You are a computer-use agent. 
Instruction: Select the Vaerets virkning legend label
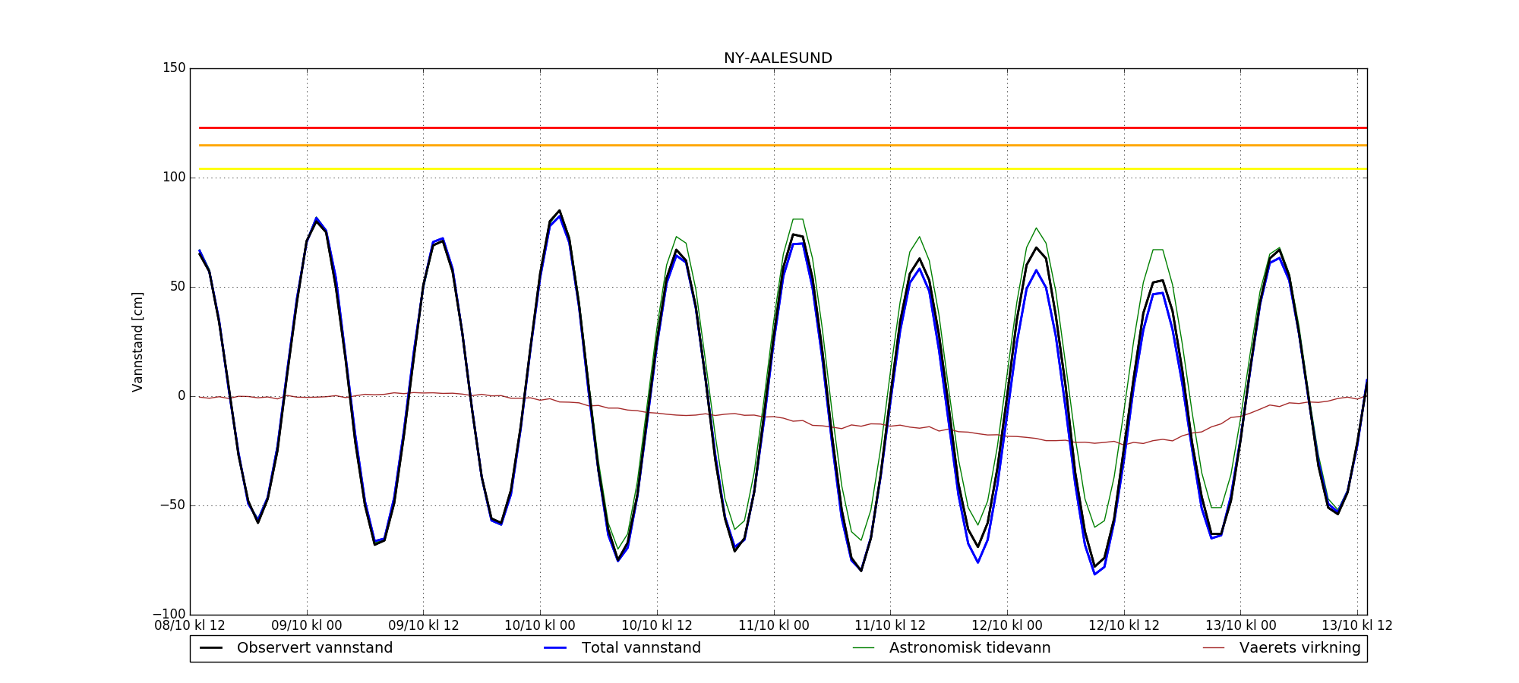(1300, 648)
